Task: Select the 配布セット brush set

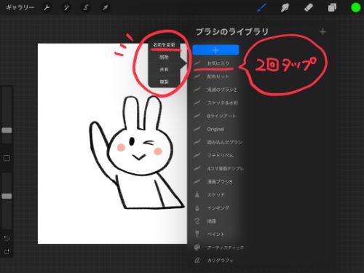Action: click(218, 76)
